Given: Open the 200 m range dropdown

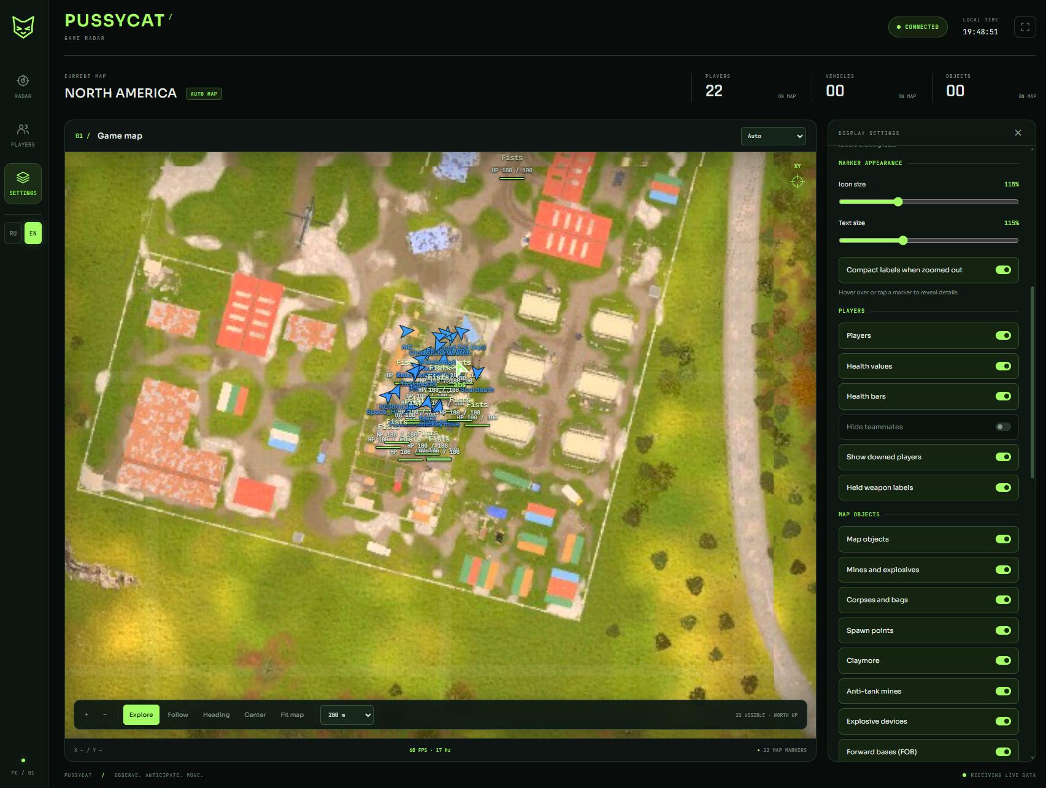Looking at the screenshot, I should coord(347,715).
